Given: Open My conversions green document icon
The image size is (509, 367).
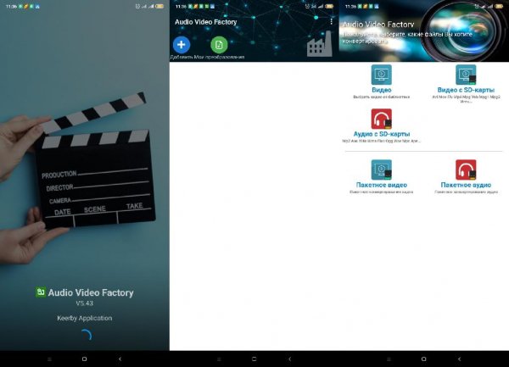Looking at the screenshot, I should pos(219,45).
